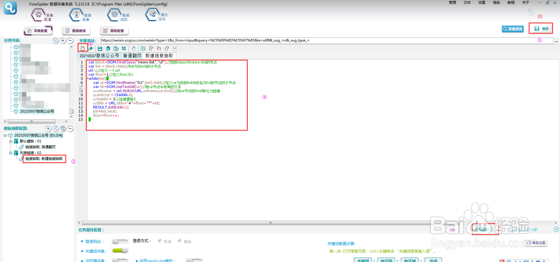Screen dimensions: 560x262
Task: Open the 数据浏览 layers hexagon icon
Action: tap(115, 15)
